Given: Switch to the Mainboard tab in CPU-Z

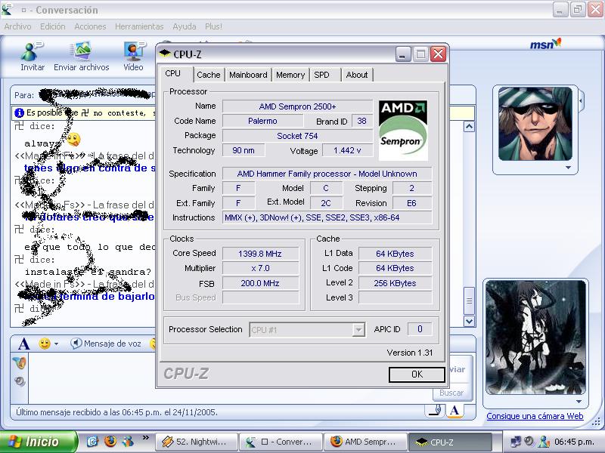Looking at the screenshot, I should coord(248,75).
